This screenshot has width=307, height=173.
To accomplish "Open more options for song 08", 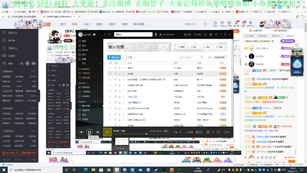I will [x=123, y=108].
